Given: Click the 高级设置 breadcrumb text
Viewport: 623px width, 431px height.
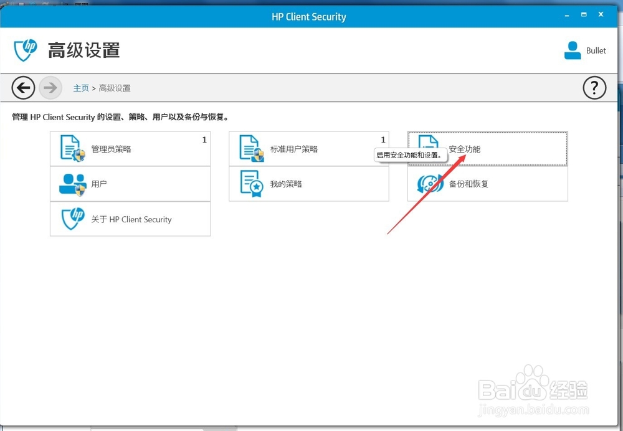Looking at the screenshot, I should tap(115, 88).
